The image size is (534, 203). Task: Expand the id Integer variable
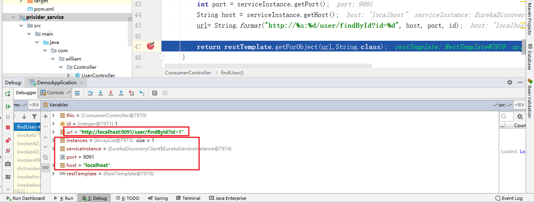point(53,123)
